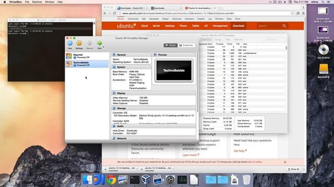This screenshot has height=187, width=334.
Task: Dismiss the cookie notice with X
Action: click(x=285, y=162)
